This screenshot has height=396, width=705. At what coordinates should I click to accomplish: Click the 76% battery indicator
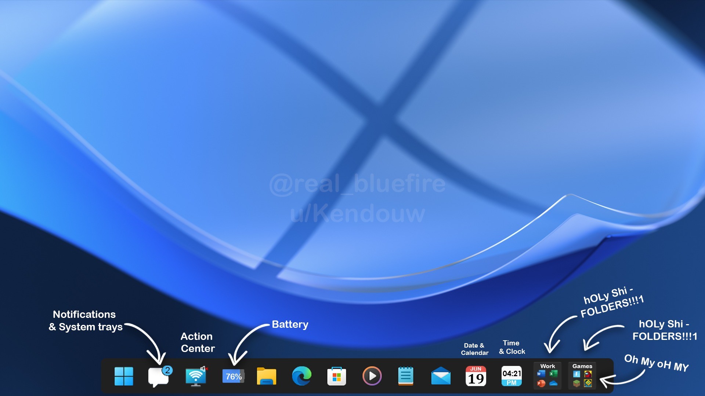[x=233, y=377]
